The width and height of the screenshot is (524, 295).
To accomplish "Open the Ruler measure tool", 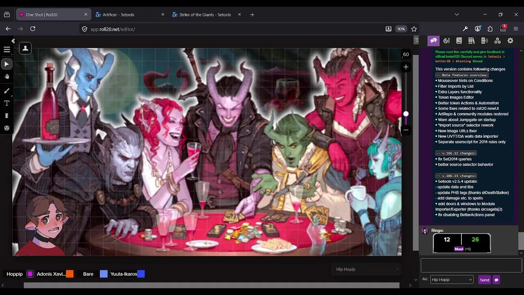I will pos(7,116).
